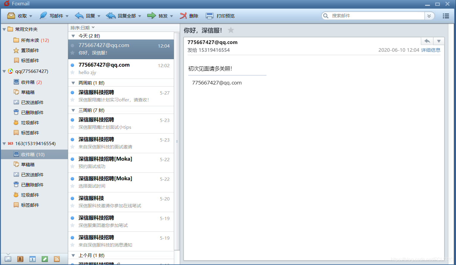Image resolution: width=456 pixels, height=265 pixels.
Task: Select qq 收件箱 (2) inbox
Action: pos(35,82)
